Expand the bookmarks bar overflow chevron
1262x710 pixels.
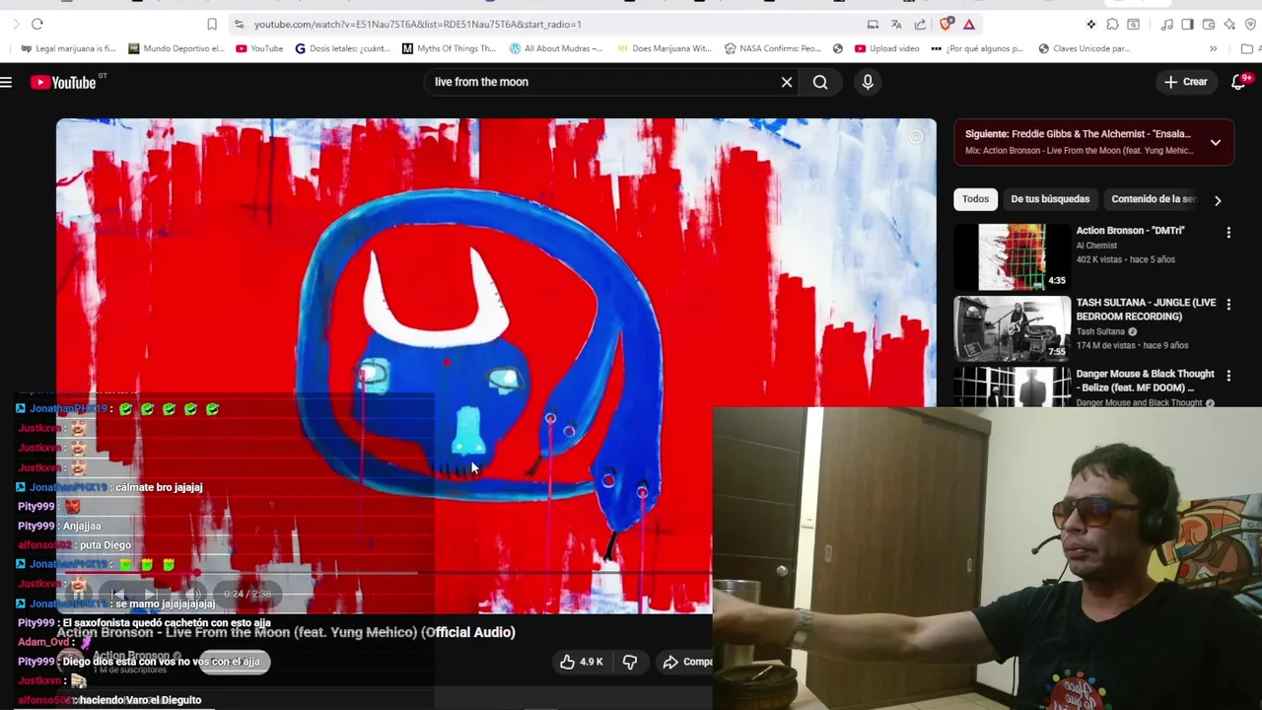[1214, 48]
